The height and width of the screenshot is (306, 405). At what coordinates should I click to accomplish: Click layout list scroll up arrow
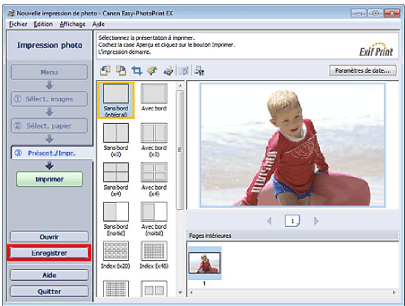[180, 86]
